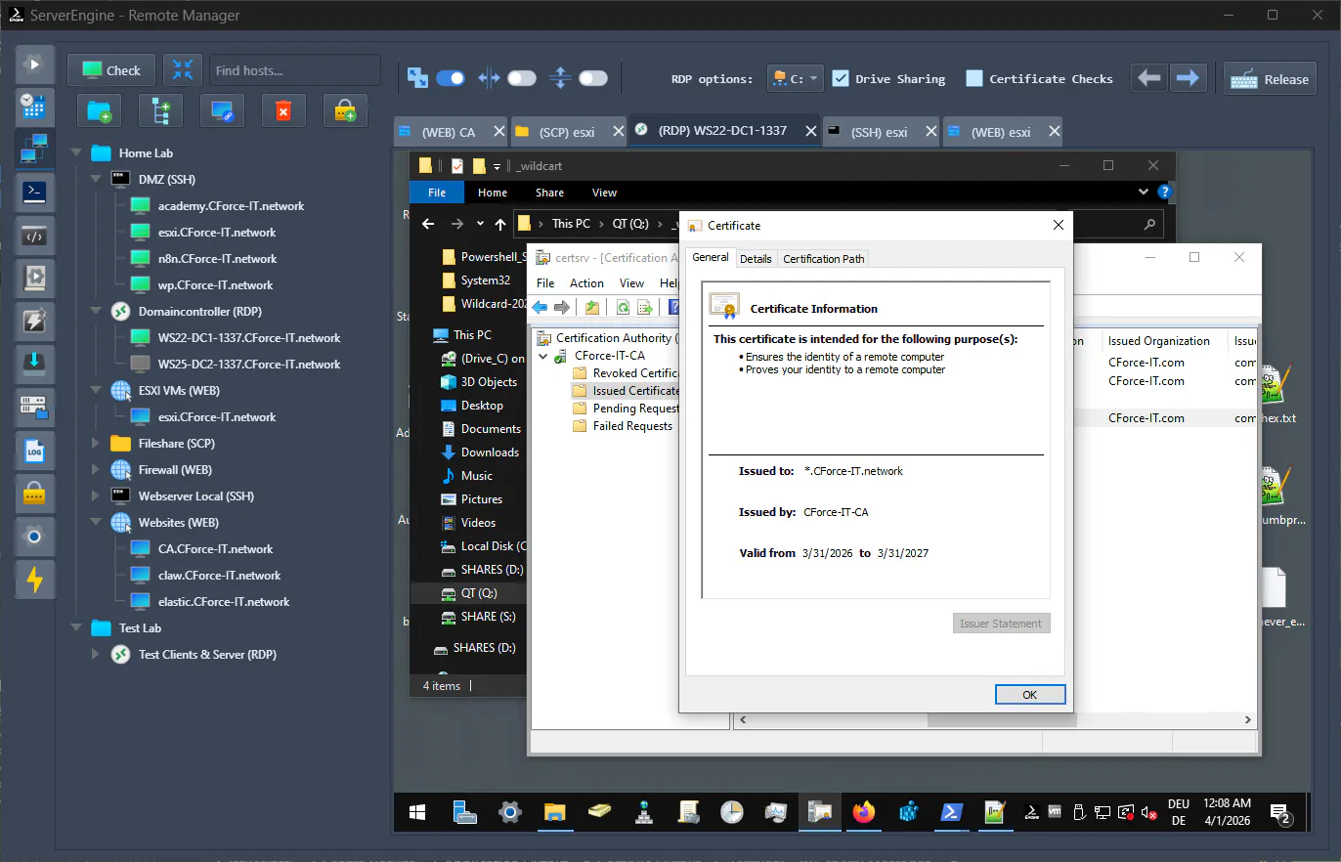Enable the Certificate Checks checkbox
Screen dimensions: 1341x862
click(973, 78)
